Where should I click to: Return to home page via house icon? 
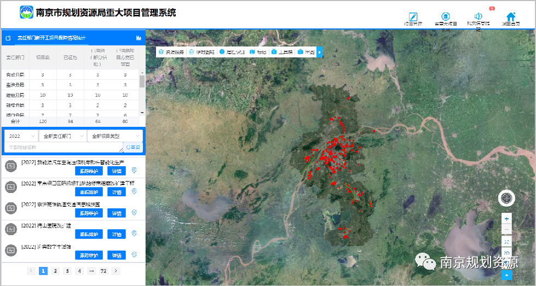(x=511, y=16)
